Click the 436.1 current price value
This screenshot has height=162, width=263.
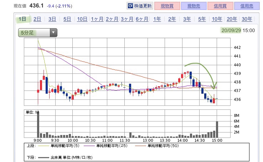36,6
